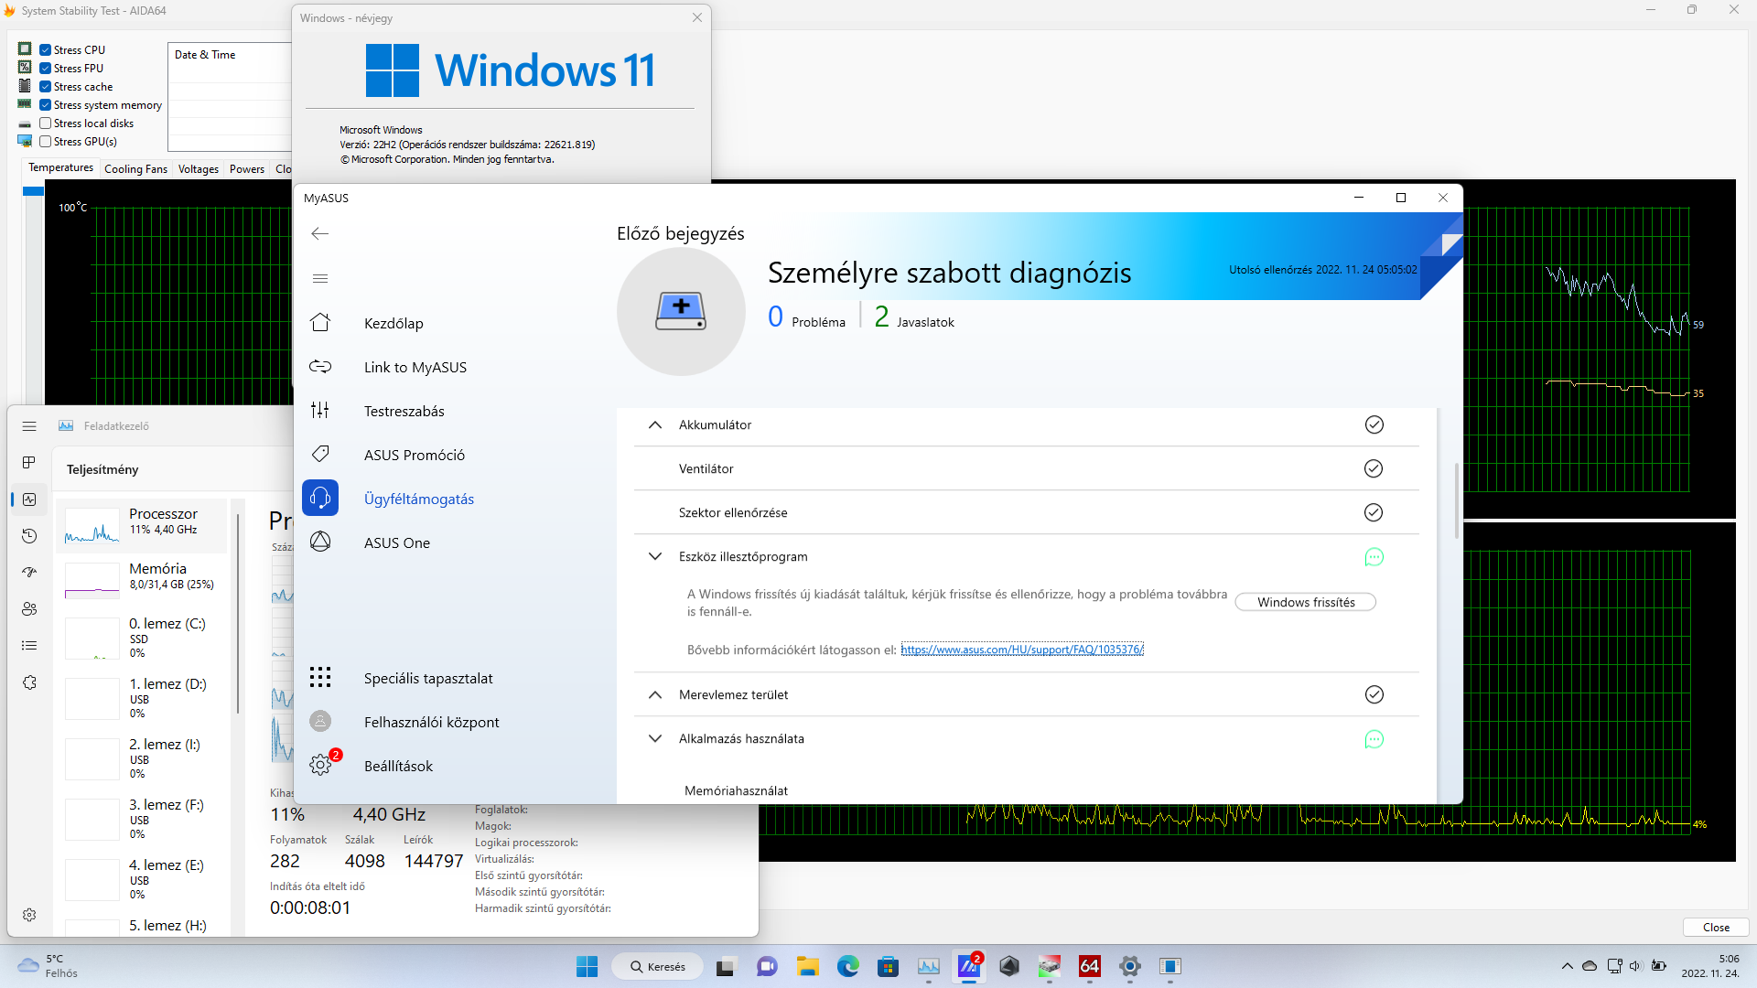1757x988 pixels.
Task: Enable Stress local disks checkbox
Action: 45,123
